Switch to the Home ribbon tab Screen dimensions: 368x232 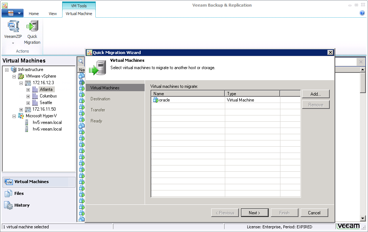click(x=33, y=14)
